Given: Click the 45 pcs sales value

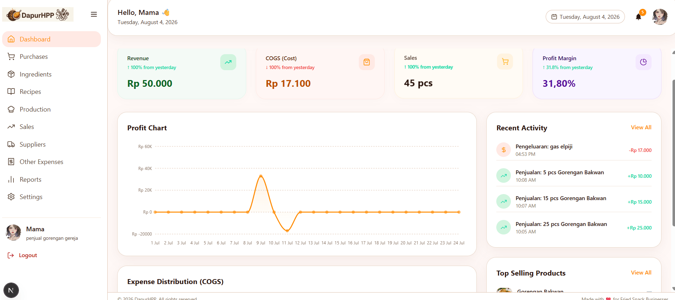Looking at the screenshot, I should 418,83.
